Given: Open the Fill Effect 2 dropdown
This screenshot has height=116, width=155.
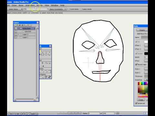Looking at the screenshot, I should click(146, 49).
